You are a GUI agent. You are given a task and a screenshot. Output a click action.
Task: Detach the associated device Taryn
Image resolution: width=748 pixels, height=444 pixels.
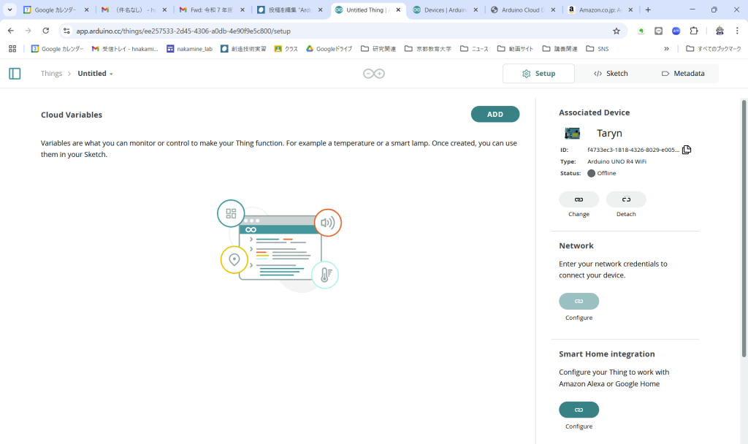point(626,199)
